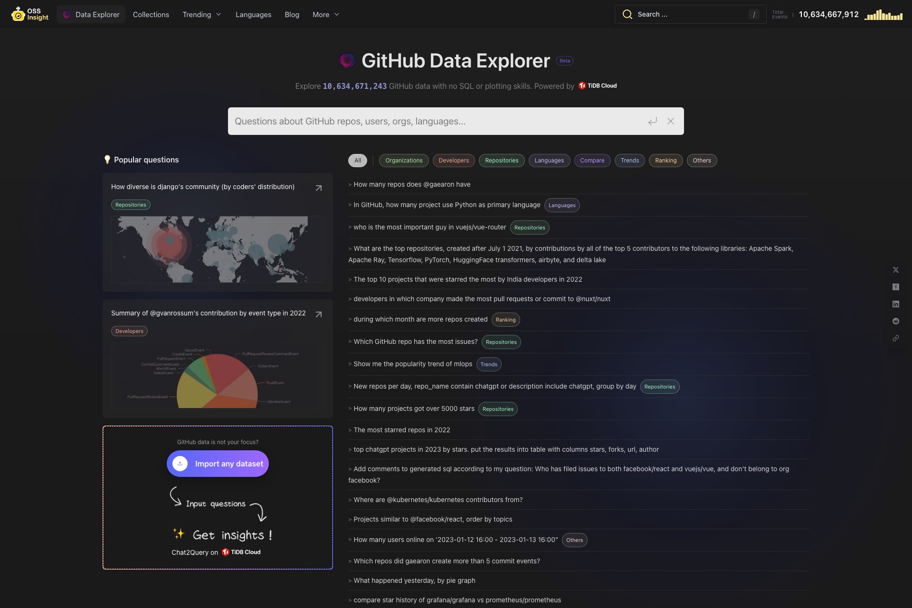This screenshot has height=608, width=912.
Task: Share via the LinkedIn icon
Action: [x=896, y=304]
